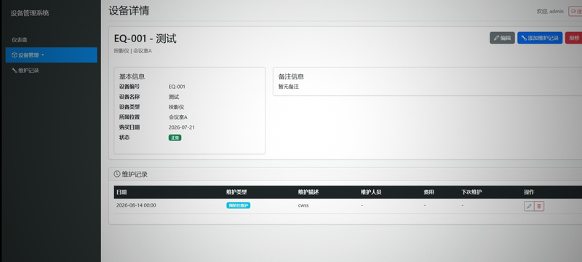The image size is (582, 262).
Task: Click the blue 添加维护记录 button
Action: pyautogui.click(x=540, y=38)
